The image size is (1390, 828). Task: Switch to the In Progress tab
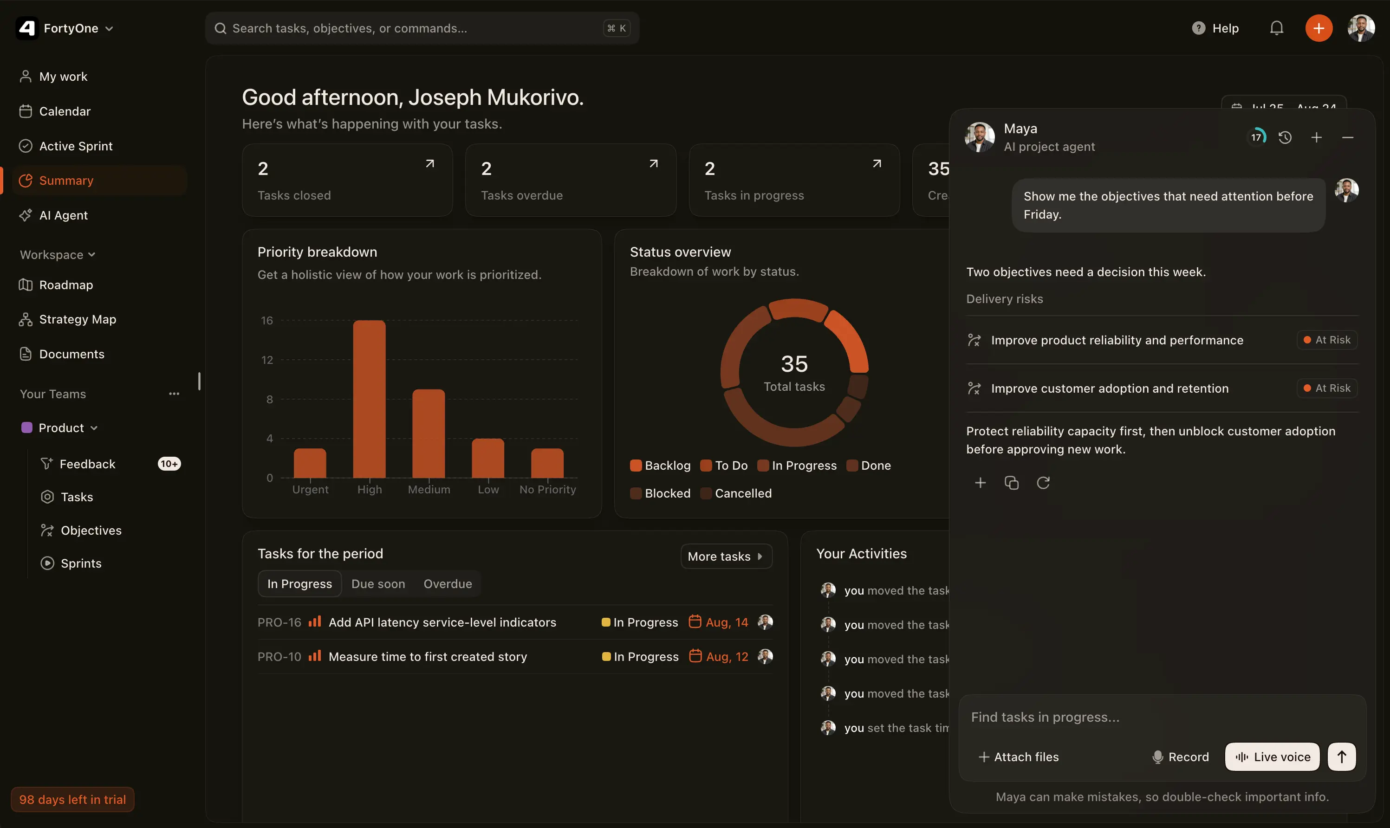point(299,583)
